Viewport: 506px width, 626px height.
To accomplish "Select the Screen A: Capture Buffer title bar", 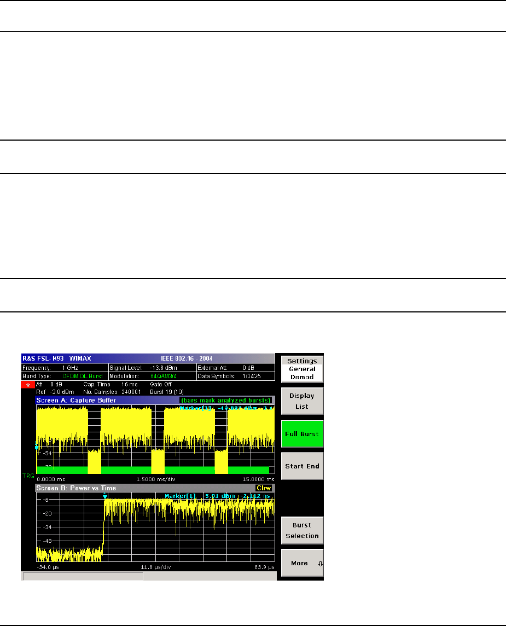I will 155,400.
